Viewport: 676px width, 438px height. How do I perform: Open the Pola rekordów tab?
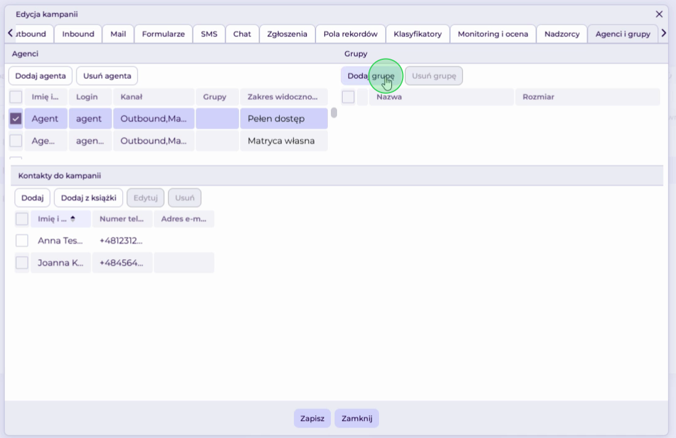click(x=351, y=34)
